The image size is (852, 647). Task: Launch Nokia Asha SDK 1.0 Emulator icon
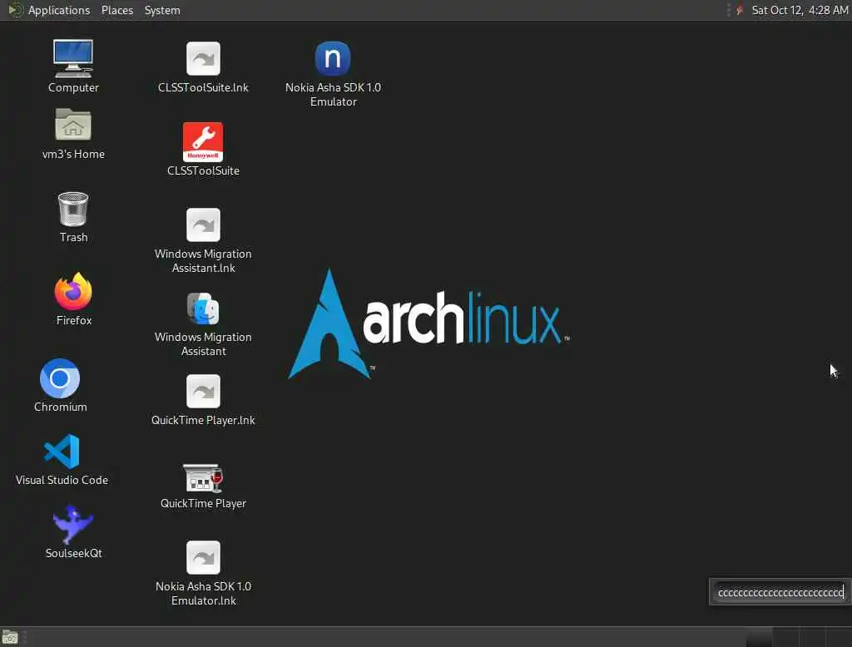[x=333, y=59]
